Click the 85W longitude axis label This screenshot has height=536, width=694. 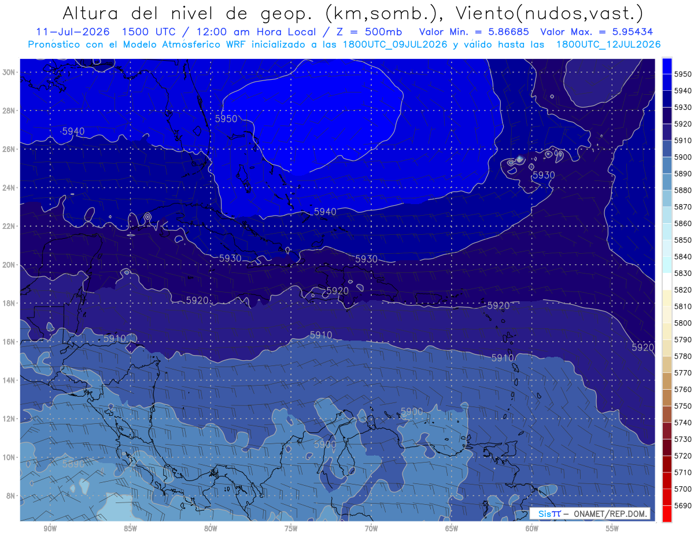click(x=130, y=528)
